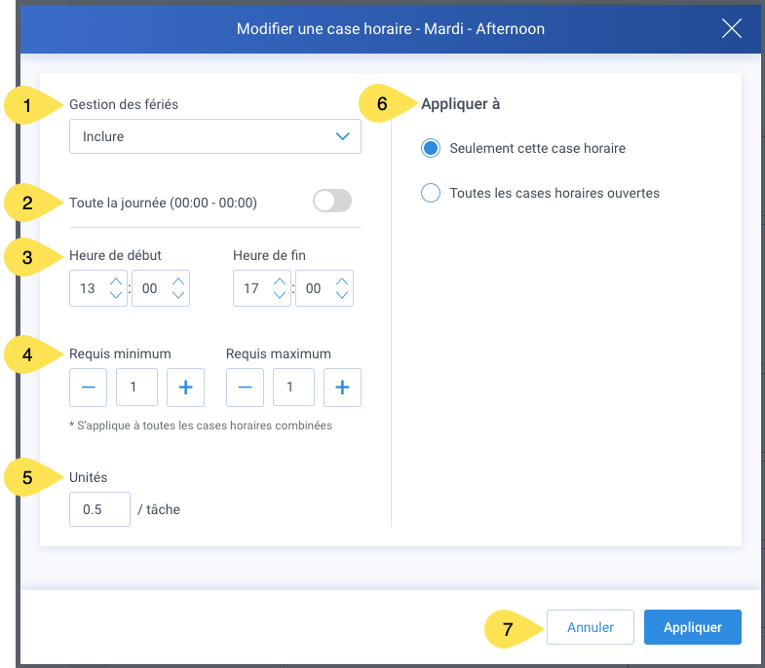Image resolution: width=765 pixels, height=668 pixels.
Task: Increase the start minutes with up arrow
Action: coord(178,281)
